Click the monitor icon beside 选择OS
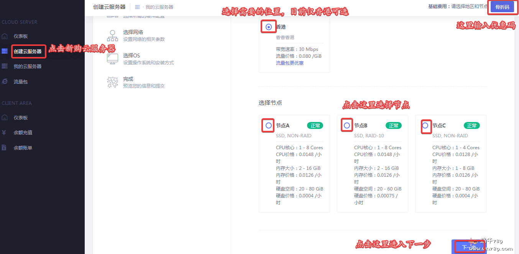Viewport: 519px width, 254px height. pyautogui.click(x=112, y=59)
